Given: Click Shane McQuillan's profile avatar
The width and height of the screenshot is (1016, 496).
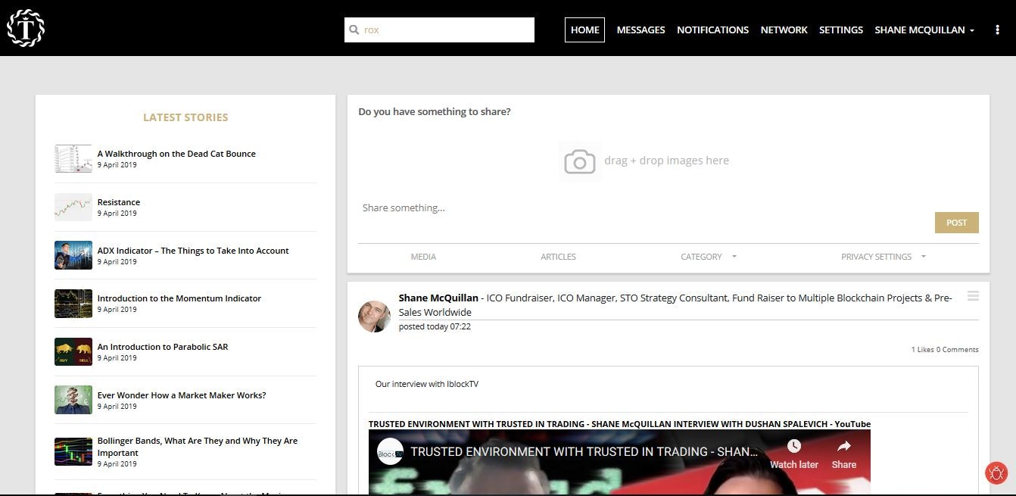Looking at the screenshot, I should click(374, 316).
